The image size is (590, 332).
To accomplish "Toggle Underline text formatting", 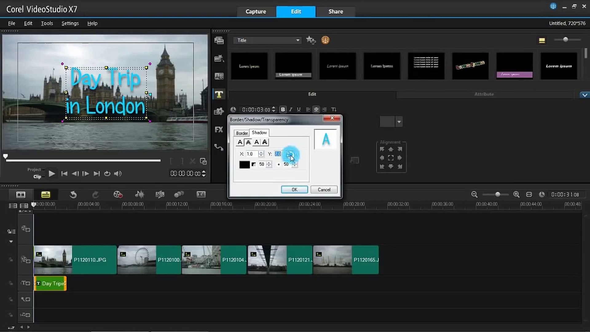I will [299, 109].
